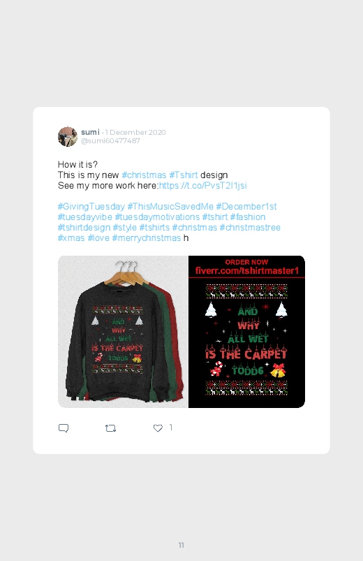This screenshot has height=561, width=363.
Task: Open the @sumi60477487 handle
Action: point(110,140)
